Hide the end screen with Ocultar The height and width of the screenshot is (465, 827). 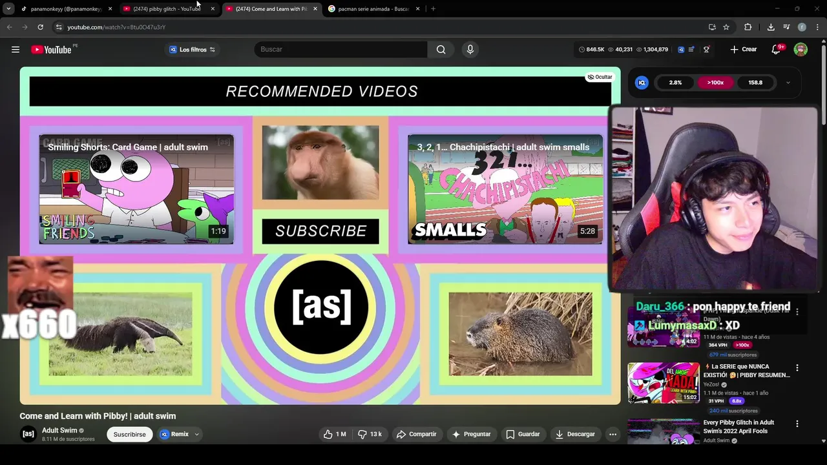click(x=600, y=77)
